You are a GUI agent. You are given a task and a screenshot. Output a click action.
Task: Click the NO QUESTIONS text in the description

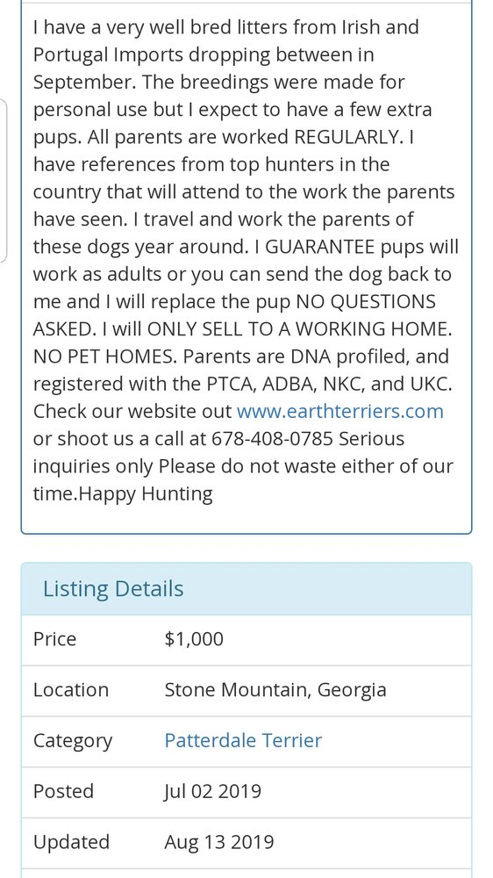(x=366, y=302)
